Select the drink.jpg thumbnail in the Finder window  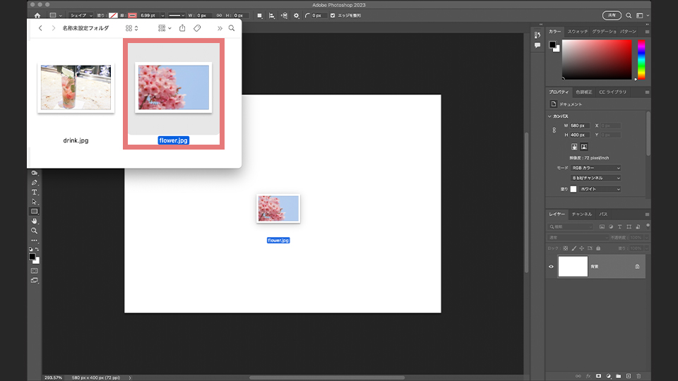(76, 87)
